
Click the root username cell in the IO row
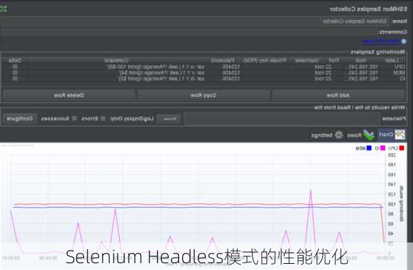[319, 79]
